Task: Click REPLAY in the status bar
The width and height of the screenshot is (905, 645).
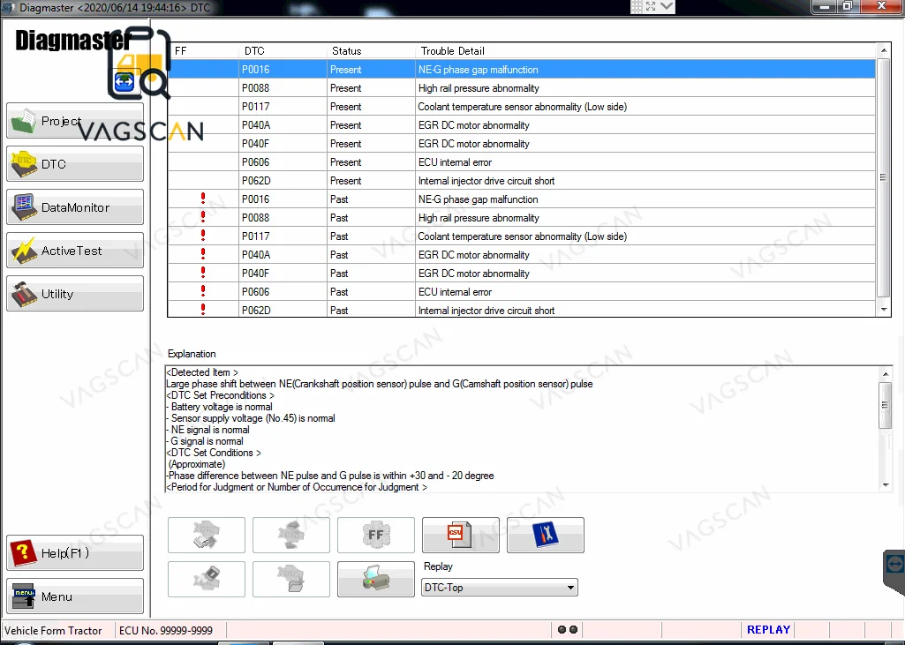Action: coord(766,629)
